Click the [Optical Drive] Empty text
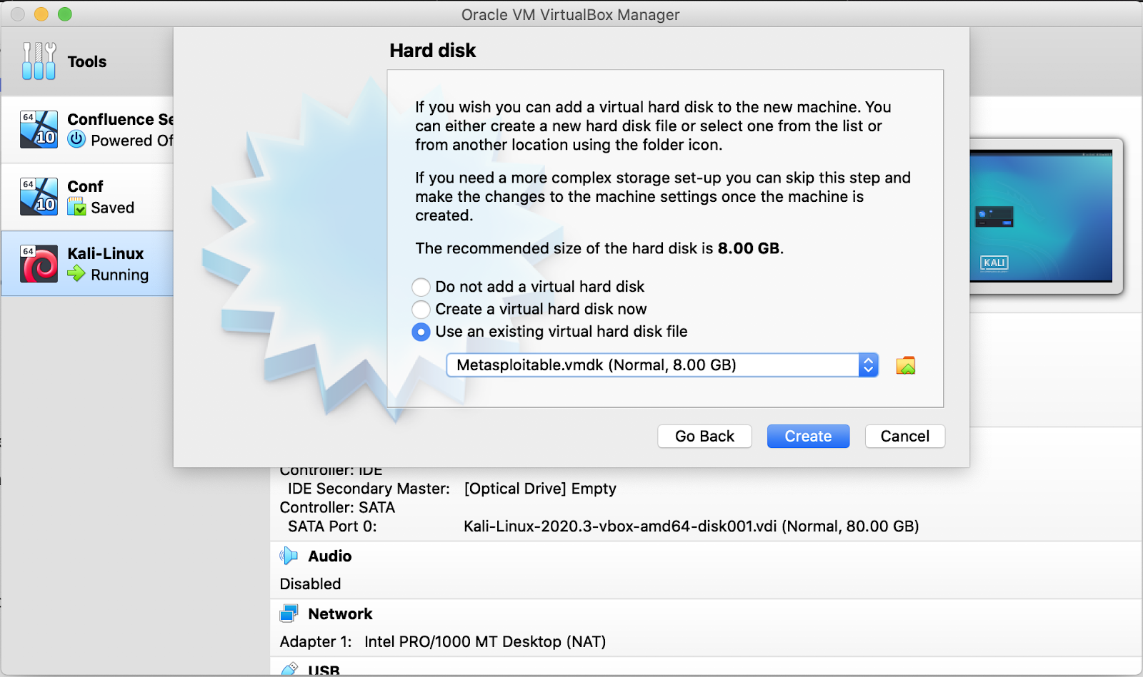1143x677 pixels. pos(540,489)
